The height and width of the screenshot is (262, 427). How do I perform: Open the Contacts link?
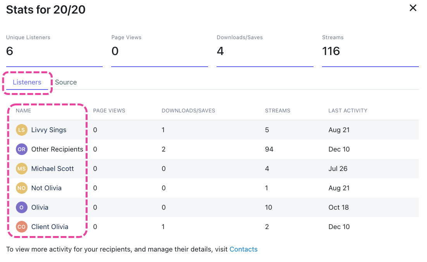243,249
